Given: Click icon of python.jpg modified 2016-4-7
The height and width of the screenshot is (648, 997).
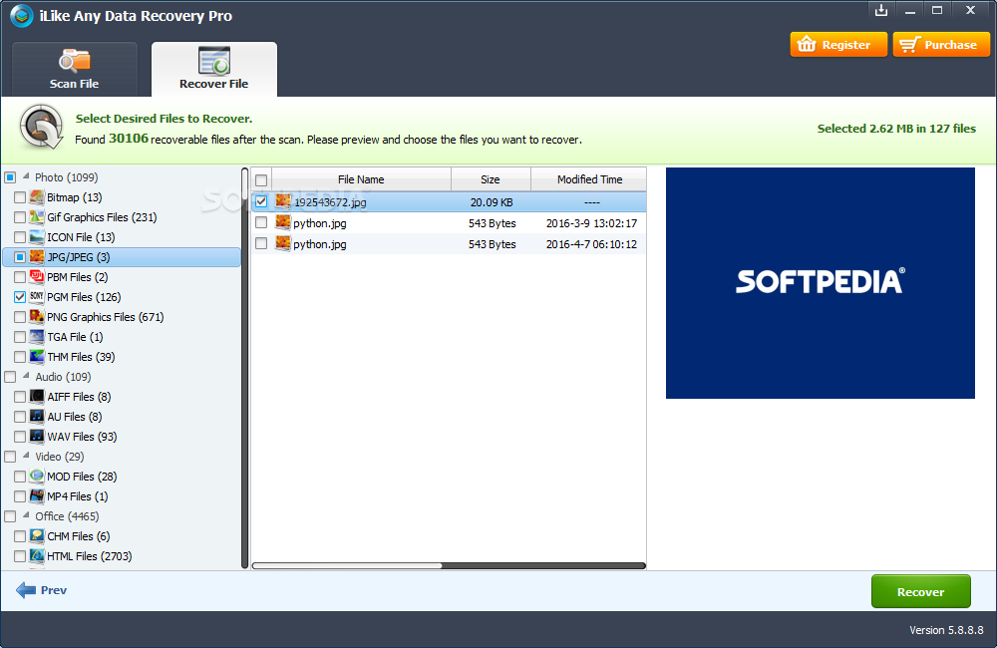Looking at the screenshot, I should tap(283, 243).
